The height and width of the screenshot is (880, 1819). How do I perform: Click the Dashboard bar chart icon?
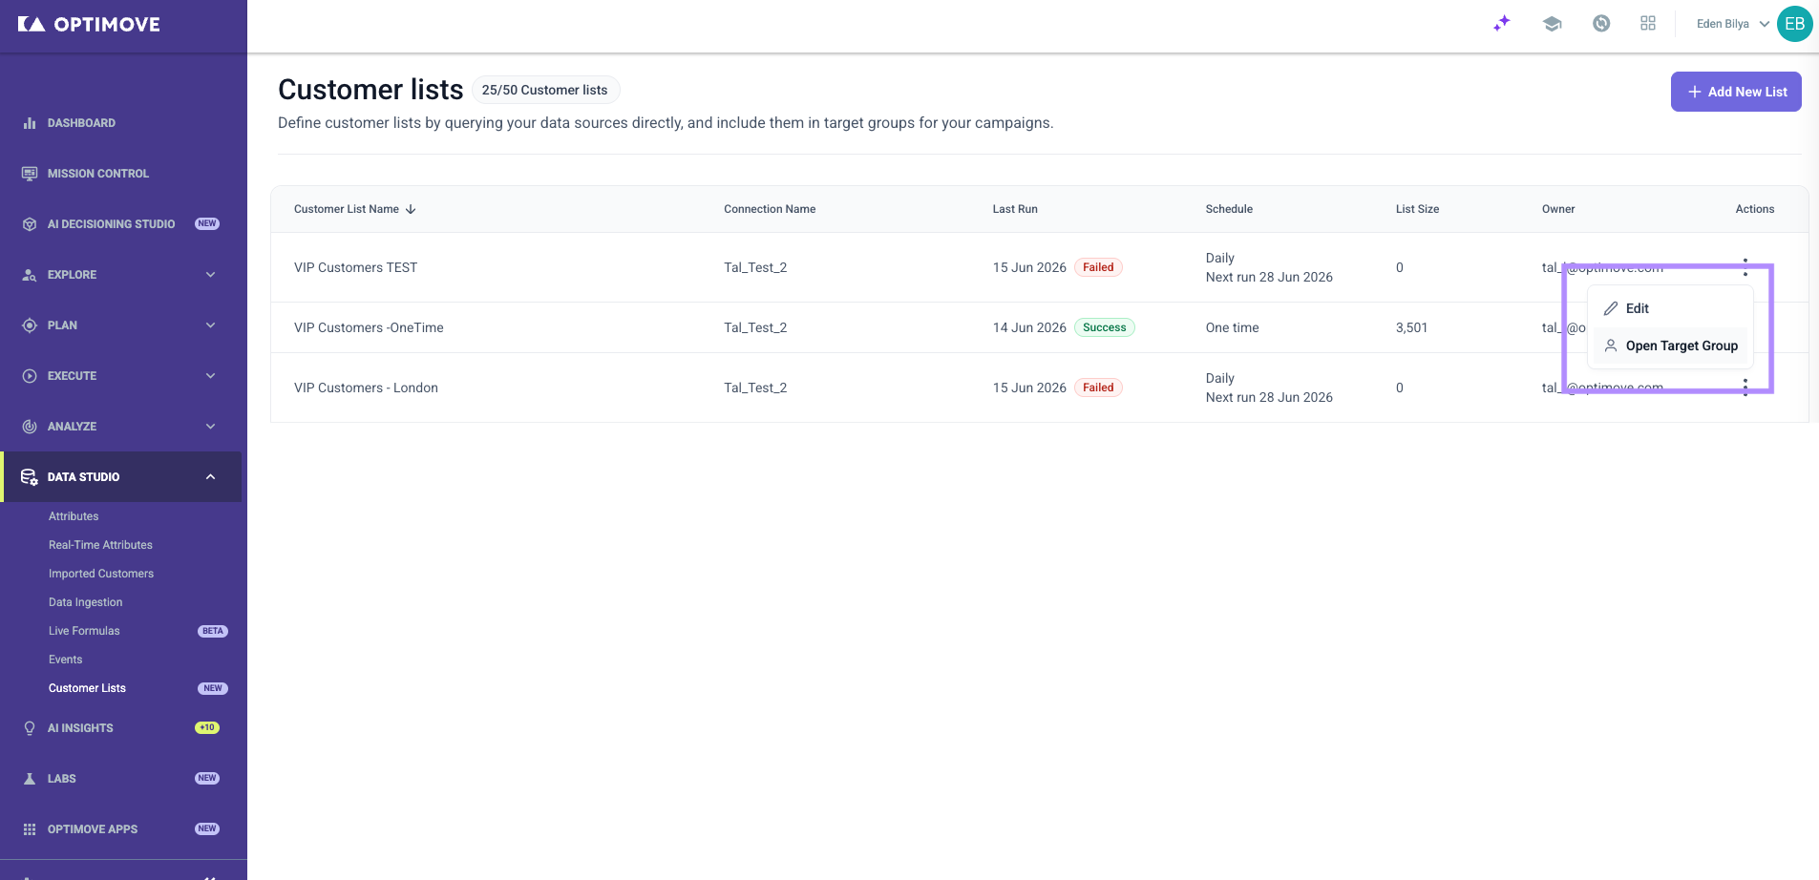click(x=30, y=123)
